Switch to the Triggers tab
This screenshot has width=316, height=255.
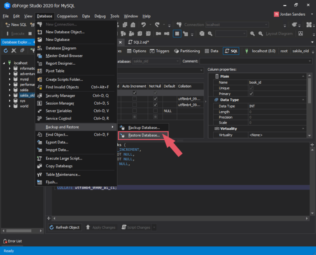(x=160, y=51)
